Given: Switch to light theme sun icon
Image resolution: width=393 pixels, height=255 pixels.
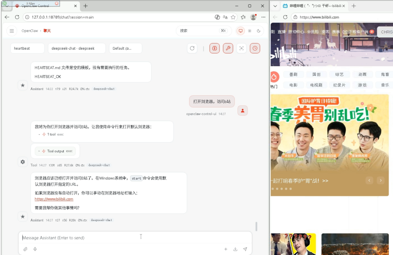Looking at the screenshot, I should [250, 31].
